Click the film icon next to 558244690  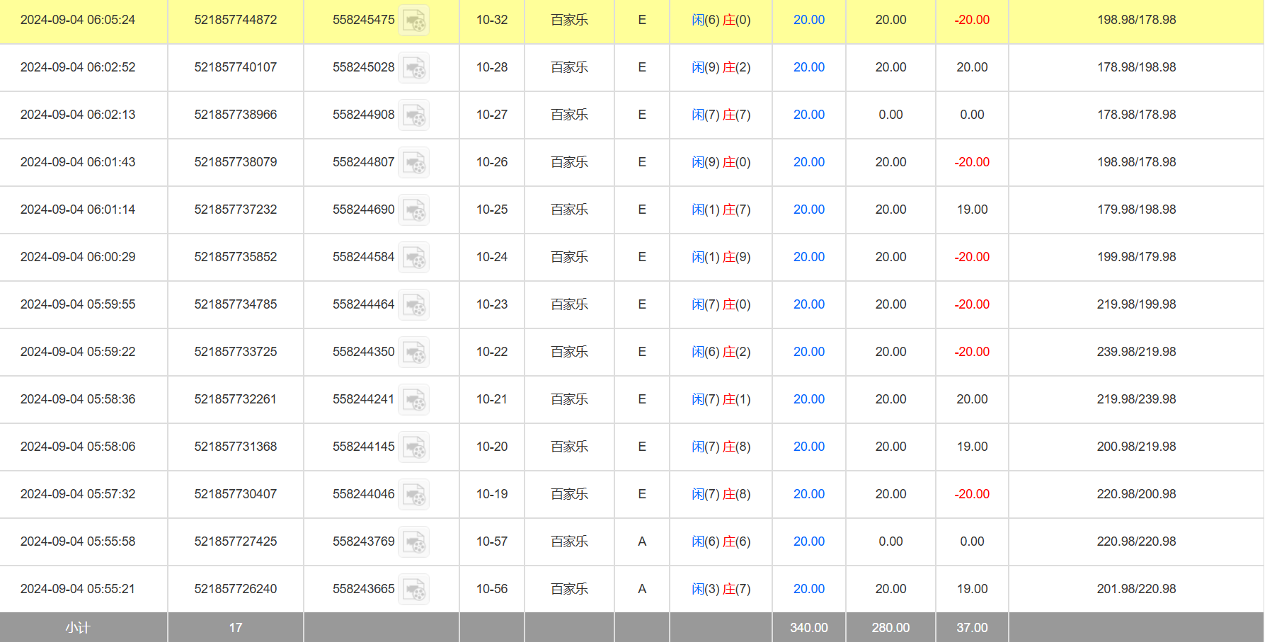click(x=413, y=210)
